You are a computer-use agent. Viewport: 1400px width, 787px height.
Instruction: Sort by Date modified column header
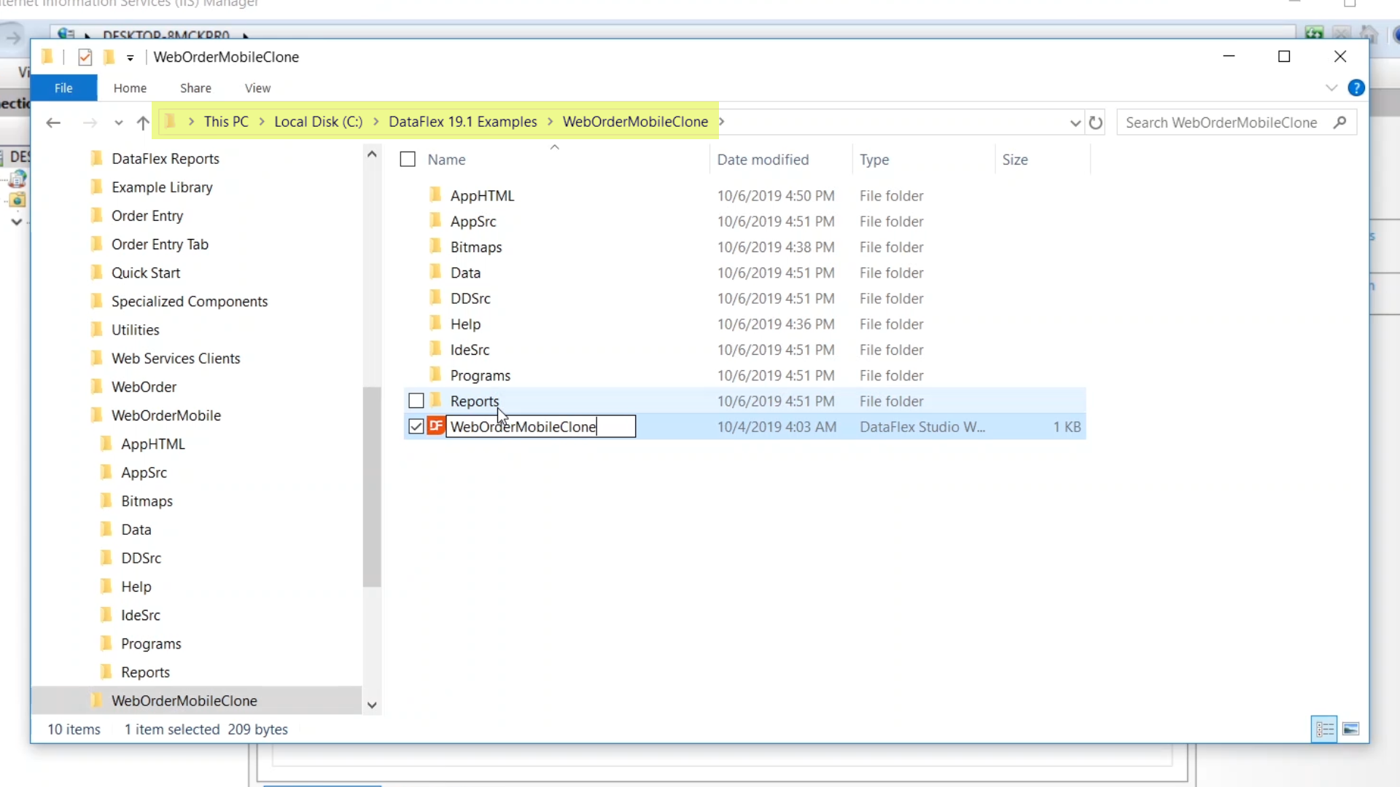click(x=763, y=160)
